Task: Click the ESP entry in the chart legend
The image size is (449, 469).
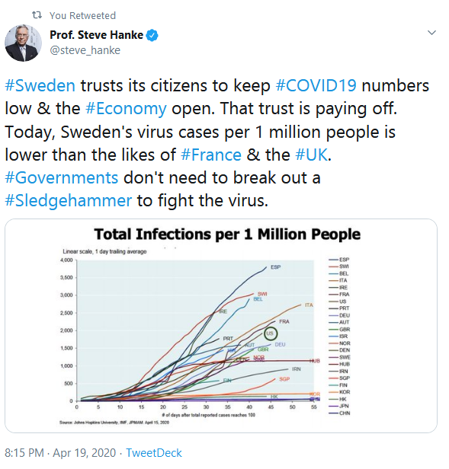Action: point(339,260)
